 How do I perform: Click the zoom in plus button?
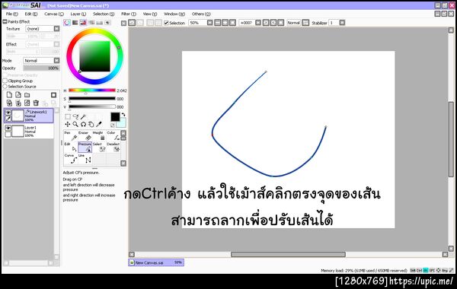coord(225,22)
